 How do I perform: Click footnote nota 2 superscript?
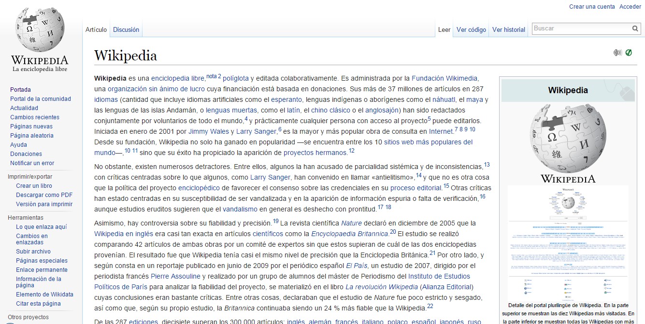[x=214, y=76]
